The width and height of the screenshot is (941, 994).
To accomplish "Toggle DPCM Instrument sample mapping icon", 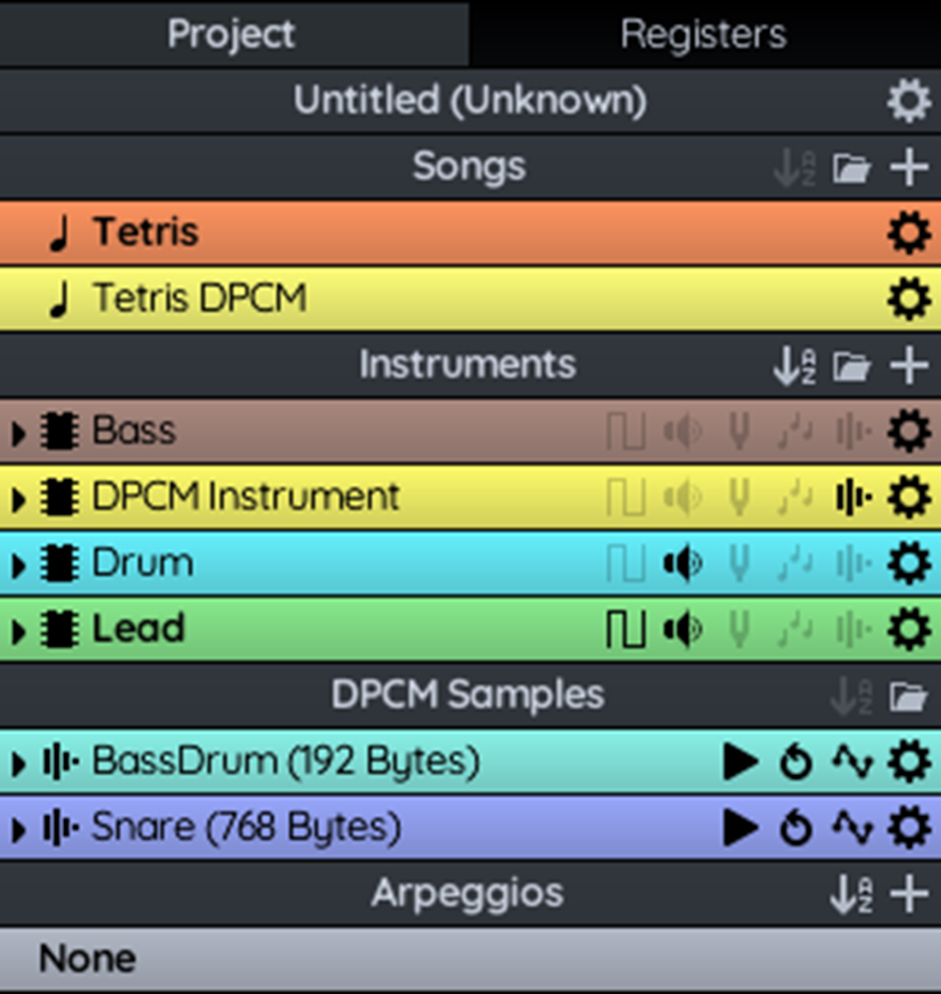I will [852, 498].
